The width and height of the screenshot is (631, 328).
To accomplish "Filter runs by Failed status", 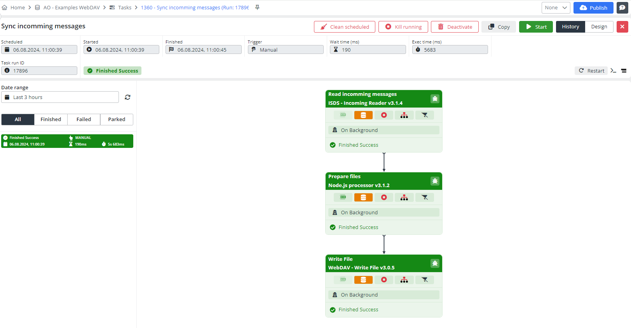I will (84, 120).
